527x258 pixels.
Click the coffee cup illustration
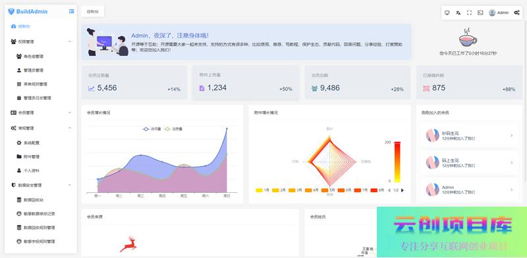[468, 38]
